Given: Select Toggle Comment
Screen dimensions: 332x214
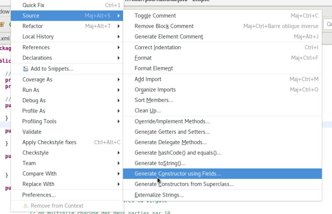Looking at the screenshot, I should 222,16.
